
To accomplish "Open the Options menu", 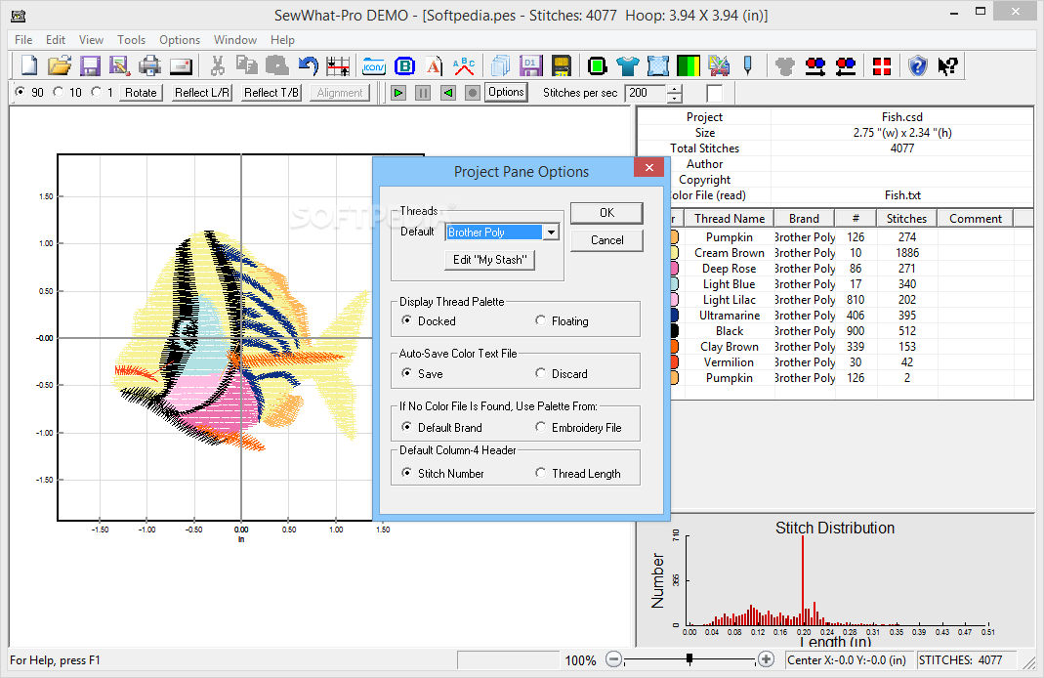I will [180, 40].
